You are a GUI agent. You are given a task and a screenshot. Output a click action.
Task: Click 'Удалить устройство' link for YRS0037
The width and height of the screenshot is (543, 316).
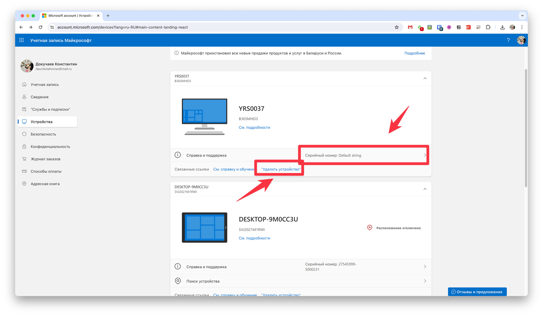281,169
